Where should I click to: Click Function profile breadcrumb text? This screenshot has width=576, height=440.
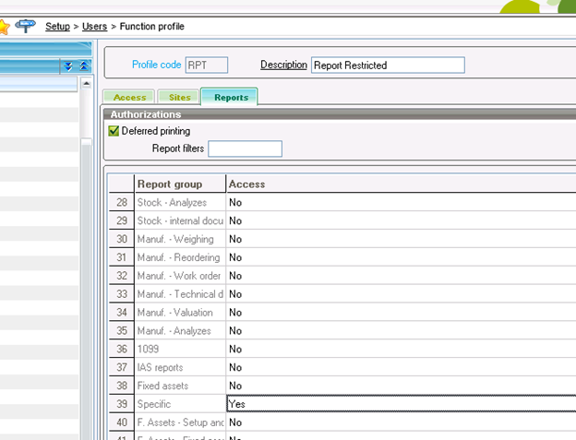pyautogui.click(x=151, y=27)
